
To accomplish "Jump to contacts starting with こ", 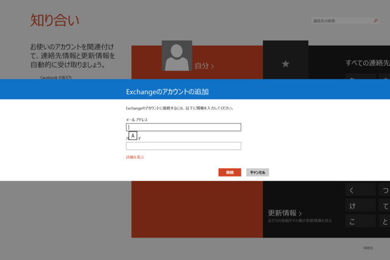I will tap(360, 221).
